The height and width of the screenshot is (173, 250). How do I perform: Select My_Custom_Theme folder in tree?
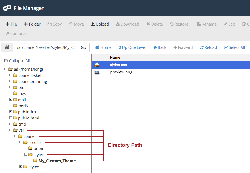pos(57,161)
